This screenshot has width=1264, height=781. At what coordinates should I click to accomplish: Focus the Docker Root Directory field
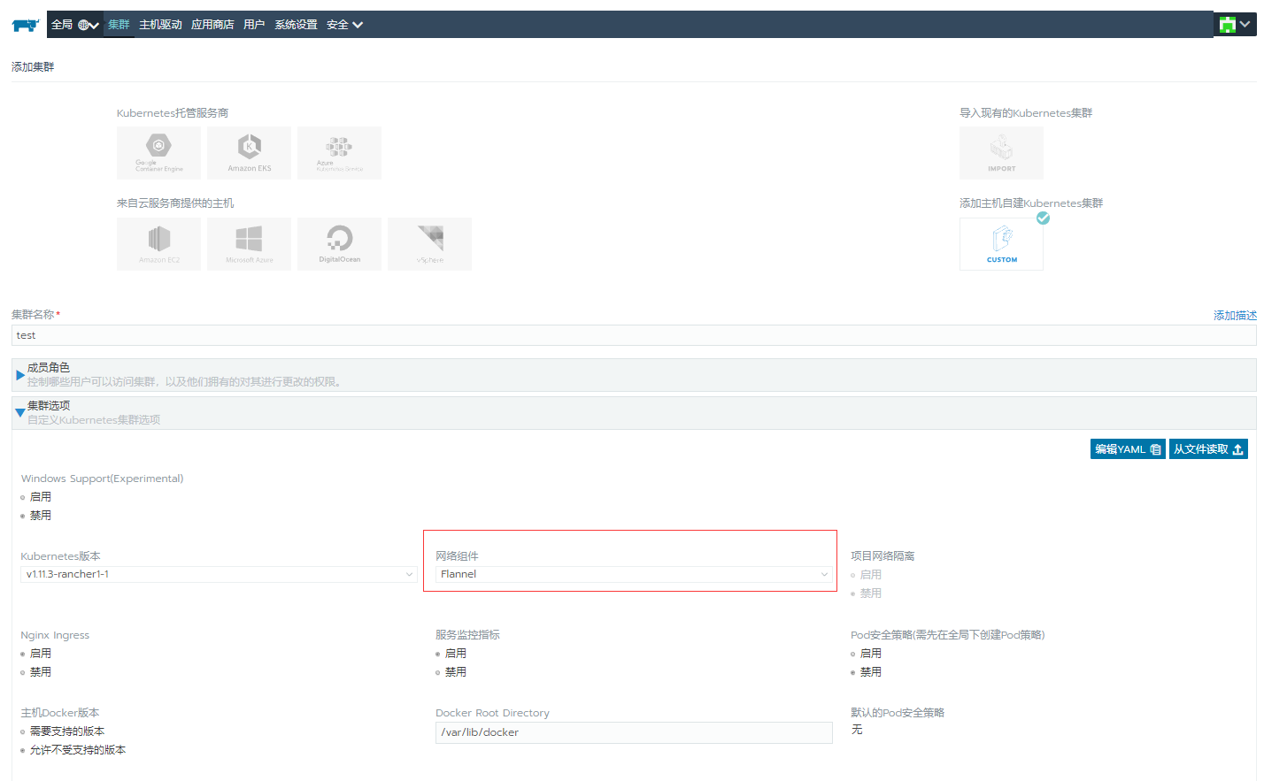[x=634, y=732]
